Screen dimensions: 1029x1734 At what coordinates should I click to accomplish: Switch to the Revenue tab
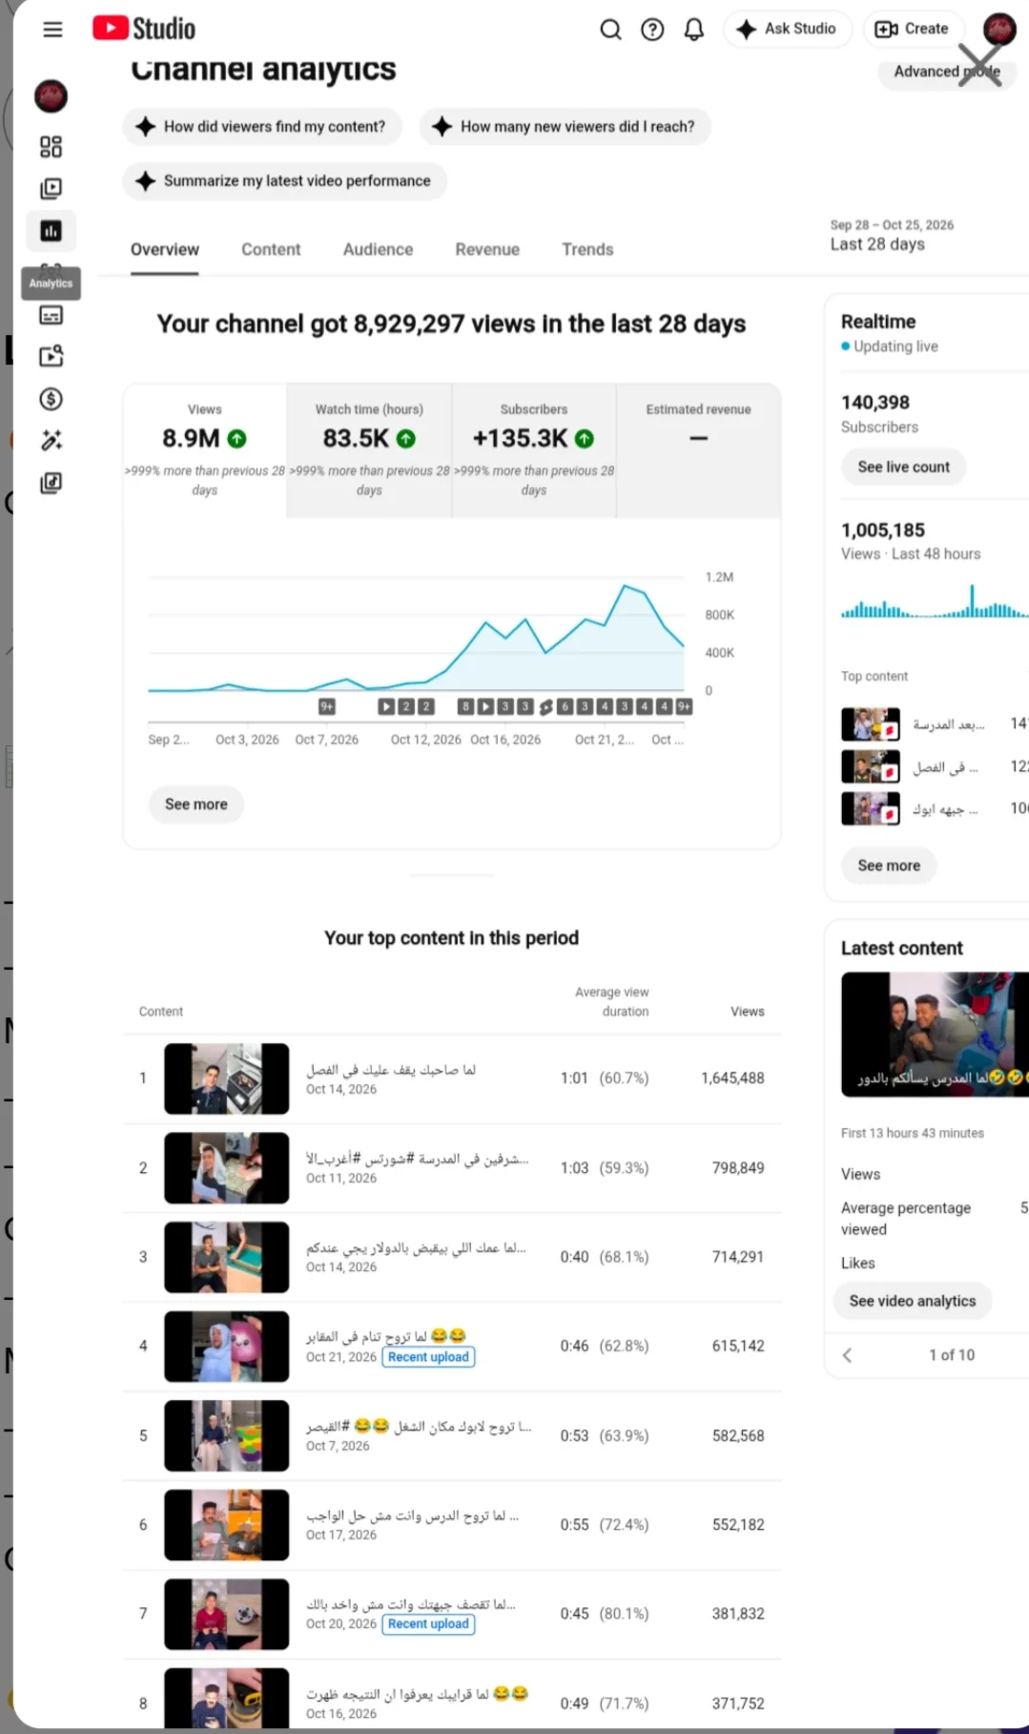(487, 249)
